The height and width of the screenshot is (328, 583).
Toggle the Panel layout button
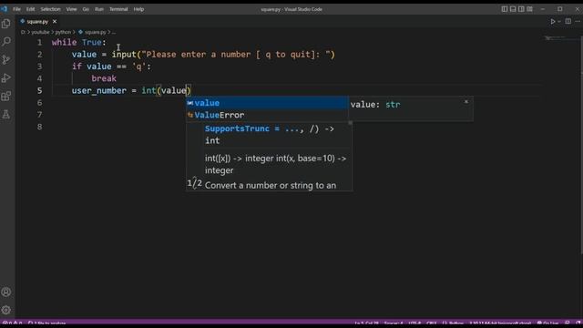[x=513, y=9]
